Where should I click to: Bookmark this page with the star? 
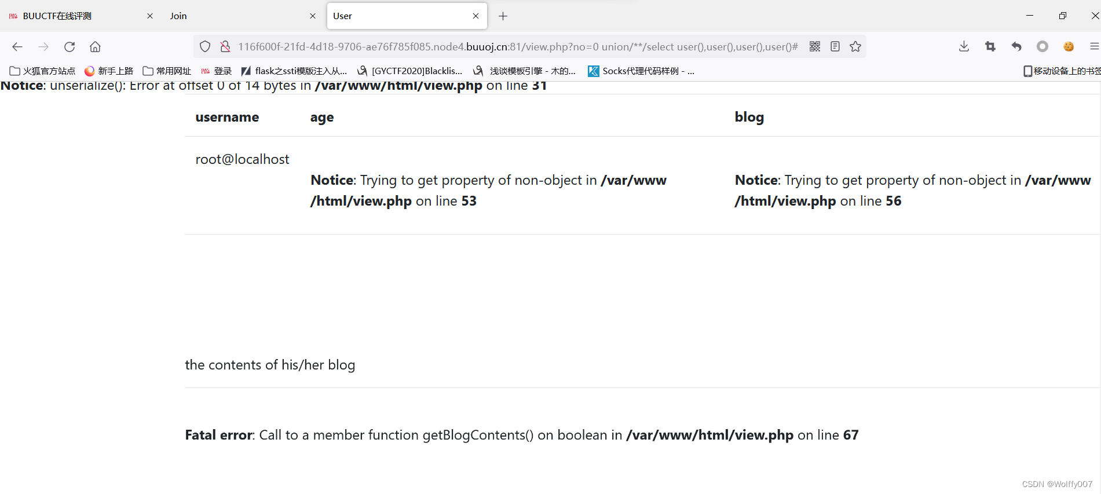[x=855, y=47]
